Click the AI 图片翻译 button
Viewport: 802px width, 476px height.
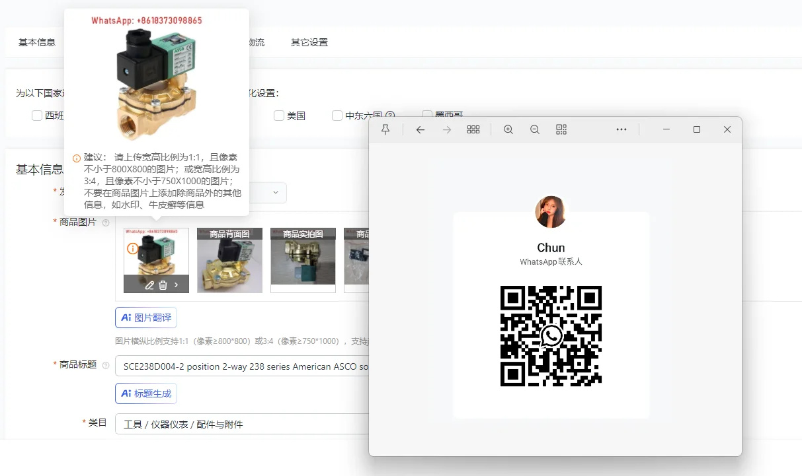146,318
